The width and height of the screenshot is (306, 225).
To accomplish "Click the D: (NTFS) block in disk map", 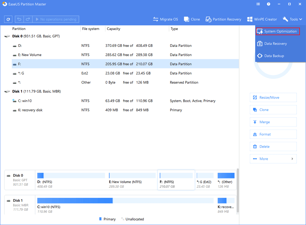I will (x=71, y=180).
